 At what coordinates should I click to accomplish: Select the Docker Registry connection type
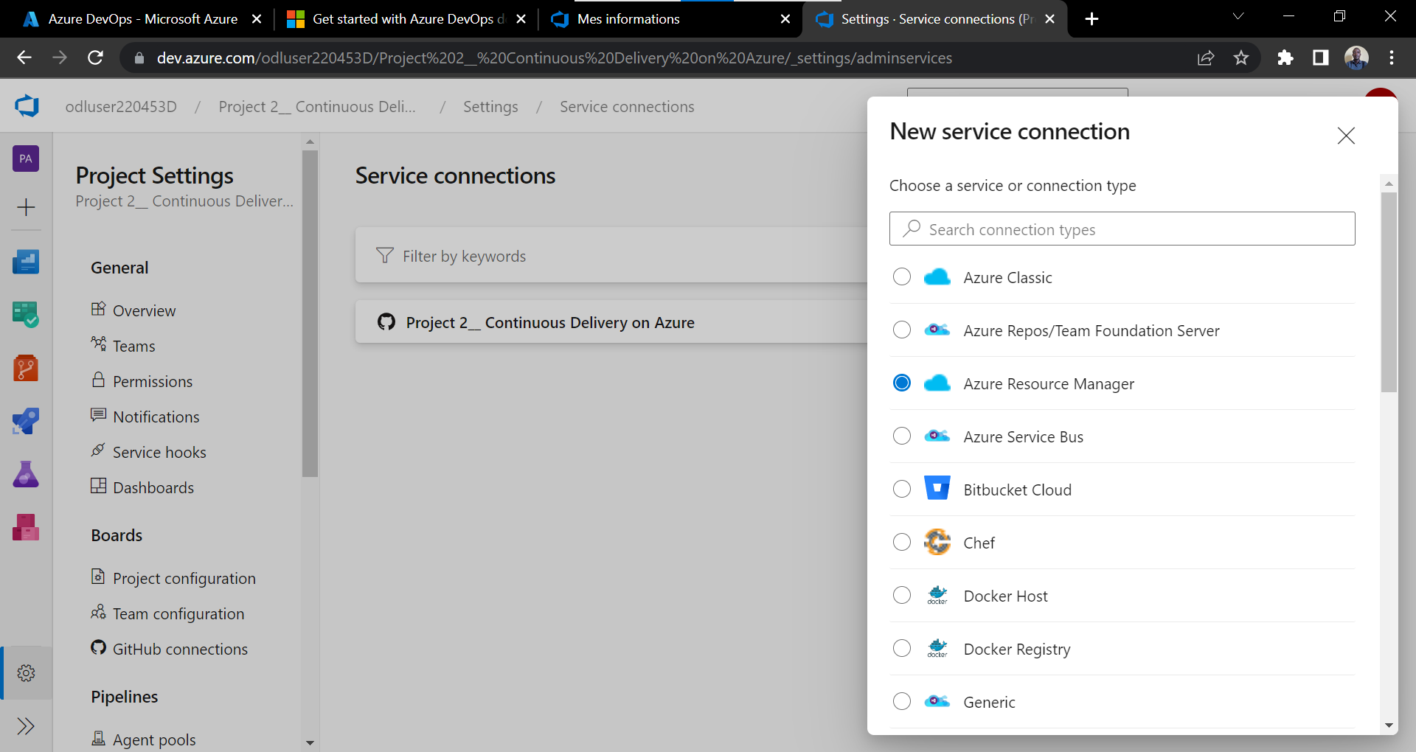pyautogui.click(x=901, y=648)
